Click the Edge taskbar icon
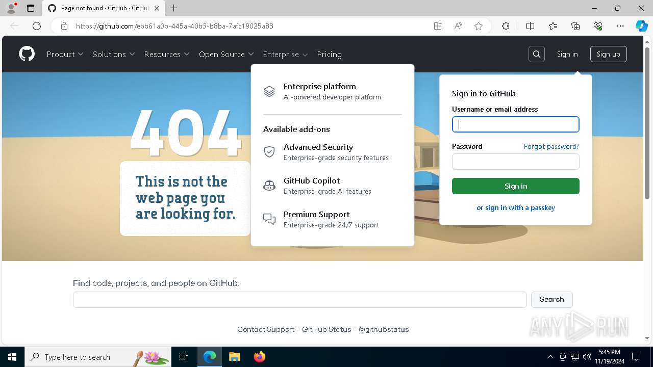The image size is (653, 367). coord(210,357)
